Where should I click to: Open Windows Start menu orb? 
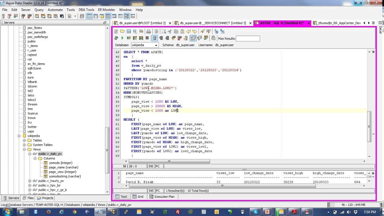click(7, 212)
